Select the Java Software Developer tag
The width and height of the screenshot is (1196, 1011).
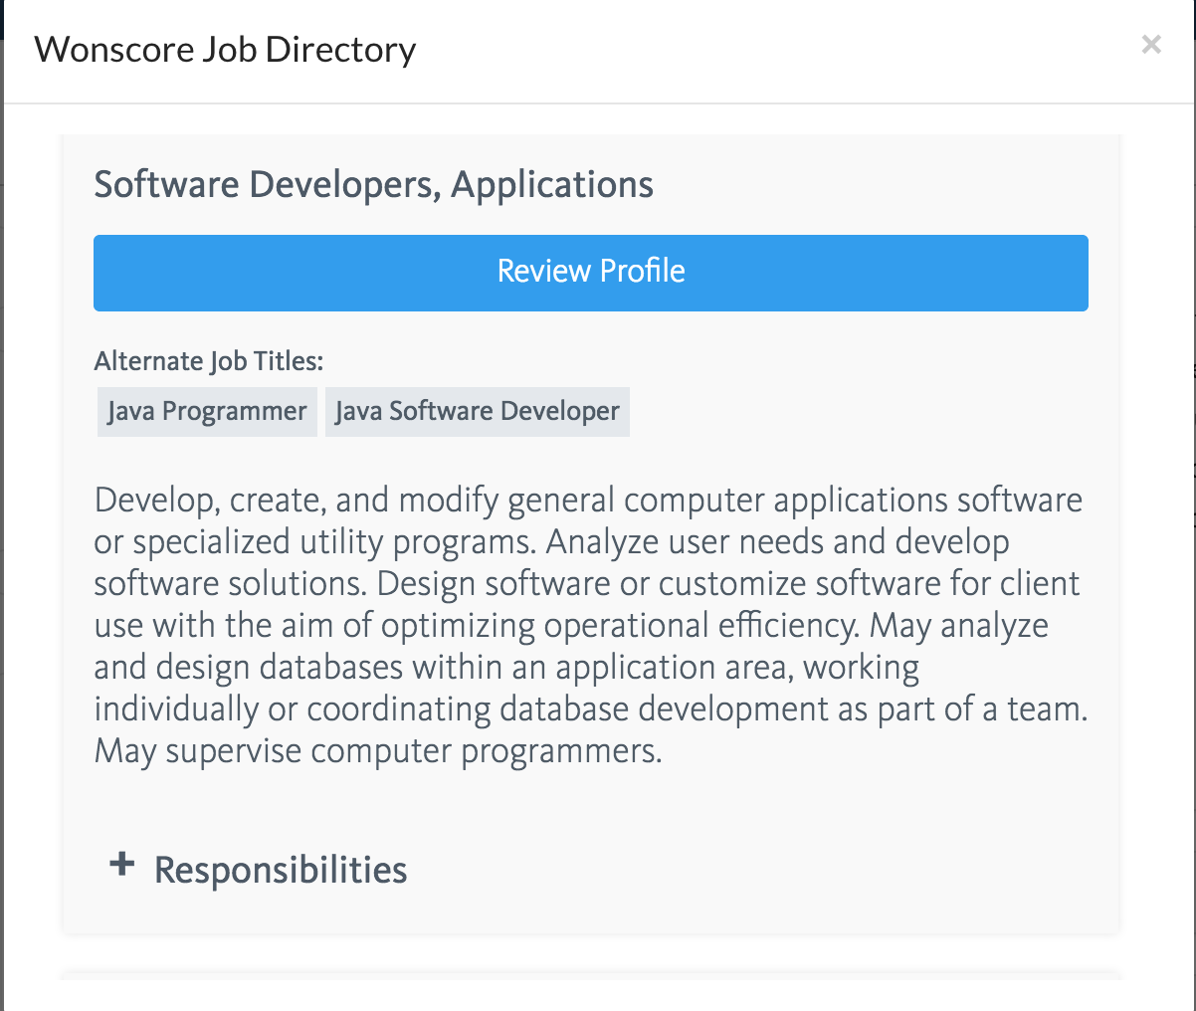(x=478, y=412)
